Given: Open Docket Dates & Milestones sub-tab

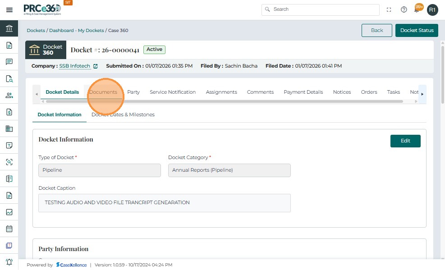Looking at the screenshot, I should coord(123,114).
